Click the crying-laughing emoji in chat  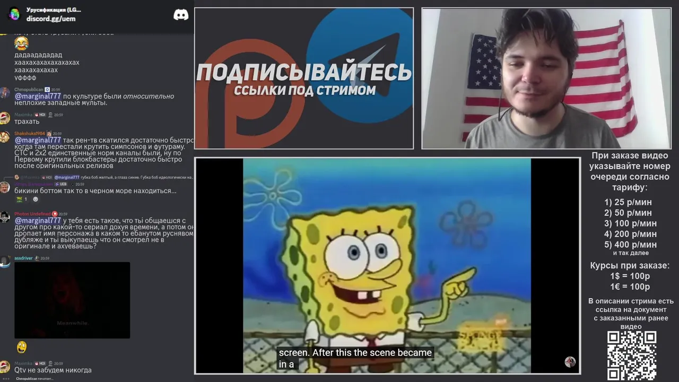tap(21, 42)
